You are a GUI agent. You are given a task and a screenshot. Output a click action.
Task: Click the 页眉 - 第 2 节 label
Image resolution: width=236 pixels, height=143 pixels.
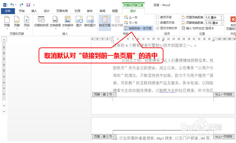point(104,136)
